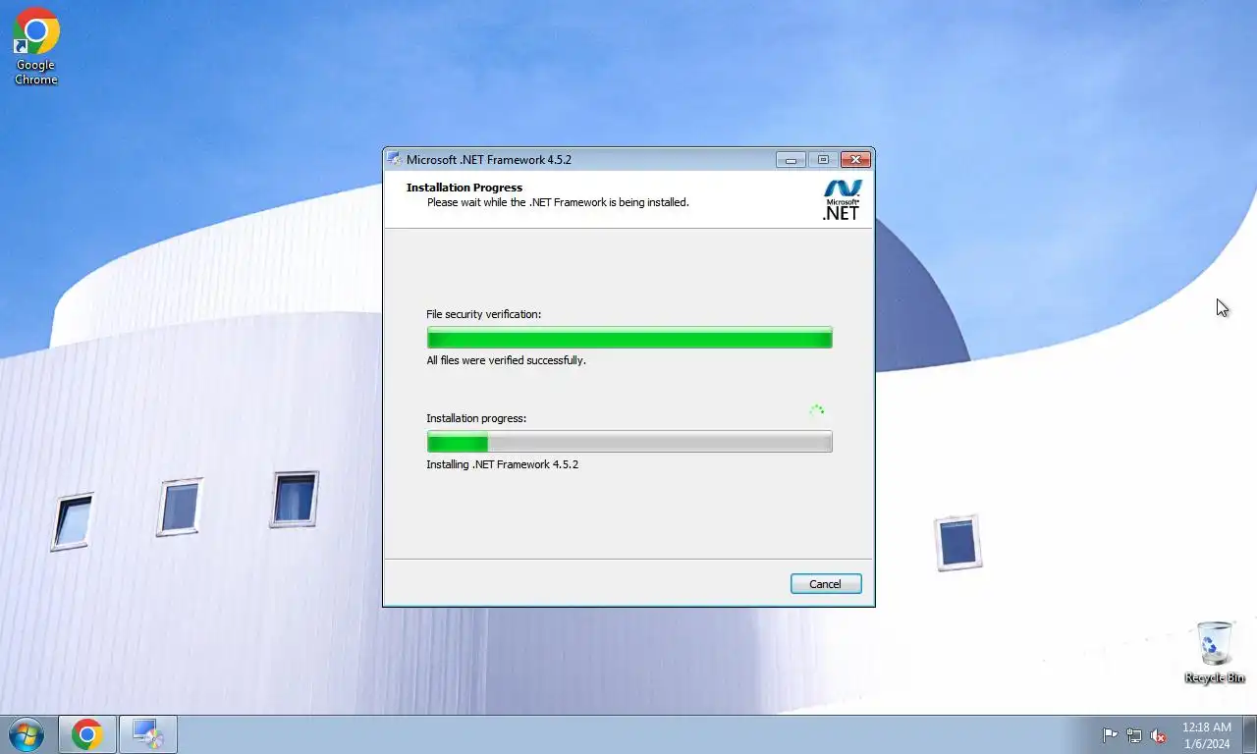Click the Installation progress bar
The image size is (1257, 754).
point(629,442)
